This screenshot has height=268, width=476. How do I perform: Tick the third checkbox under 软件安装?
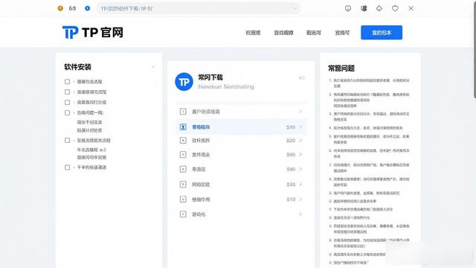(x=68, y=102)
